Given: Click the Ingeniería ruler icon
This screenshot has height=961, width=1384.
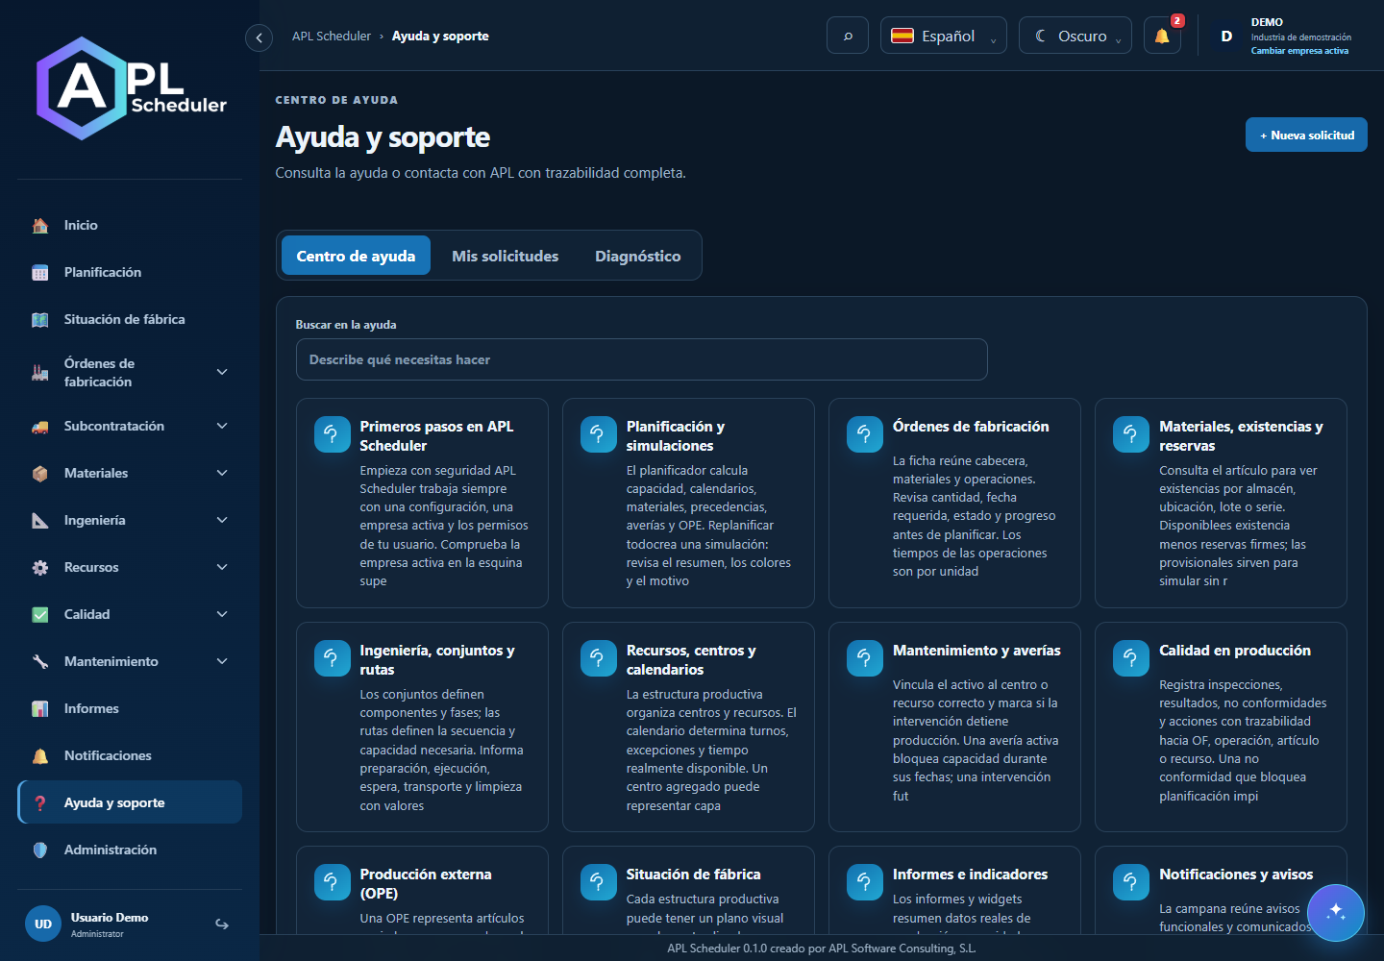Looking at the screenshot, I should point(40,521).
